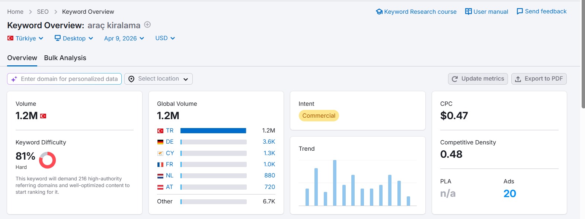Click the Türkiye flag beside the Volume value

pyautogui.click(x=43, y=116)
